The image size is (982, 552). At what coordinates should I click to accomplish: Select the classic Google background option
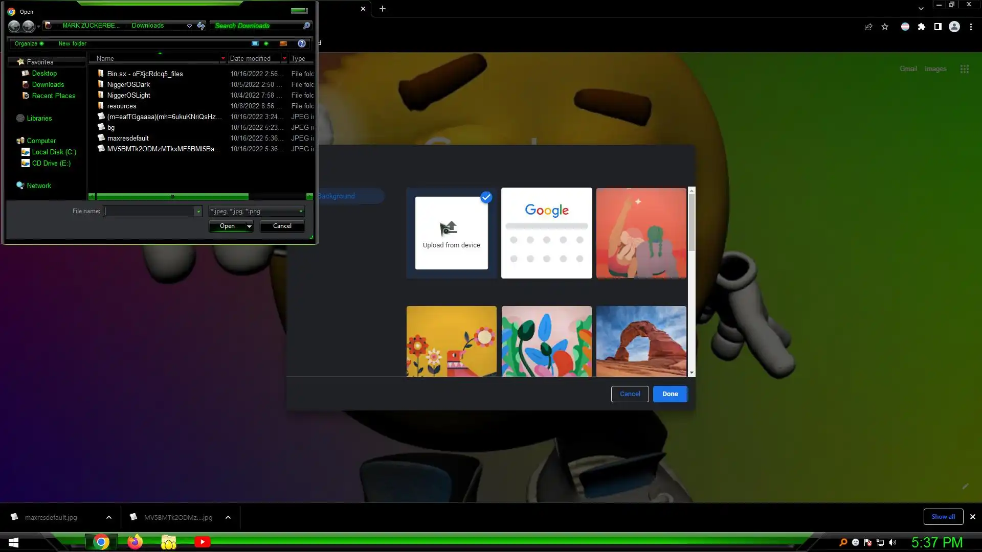click(x=546, y=233)
